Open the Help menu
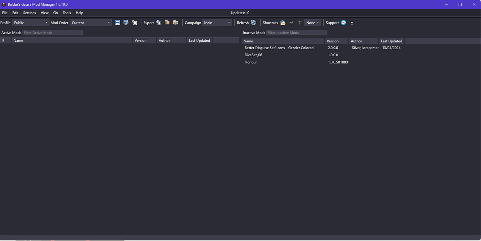The width and height of the screenshot is (481, 241). pos(79,13)
